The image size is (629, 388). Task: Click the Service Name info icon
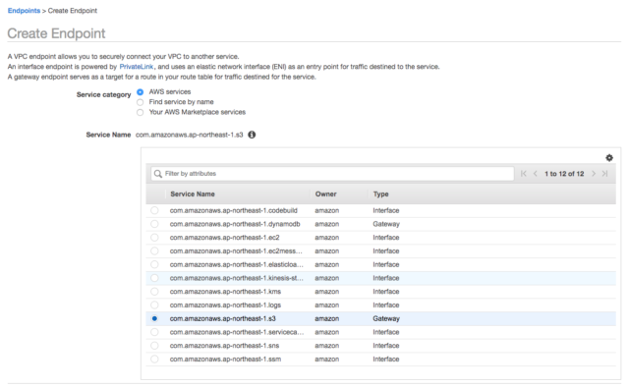coord(252,135)
